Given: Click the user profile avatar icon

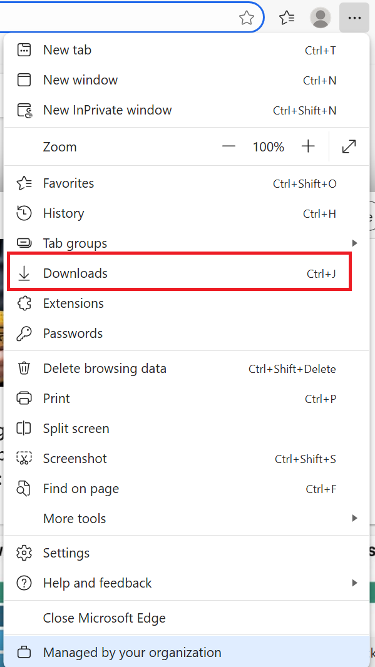Looking at the screenshot, I should pyautogui.click(x=320, y=18).
